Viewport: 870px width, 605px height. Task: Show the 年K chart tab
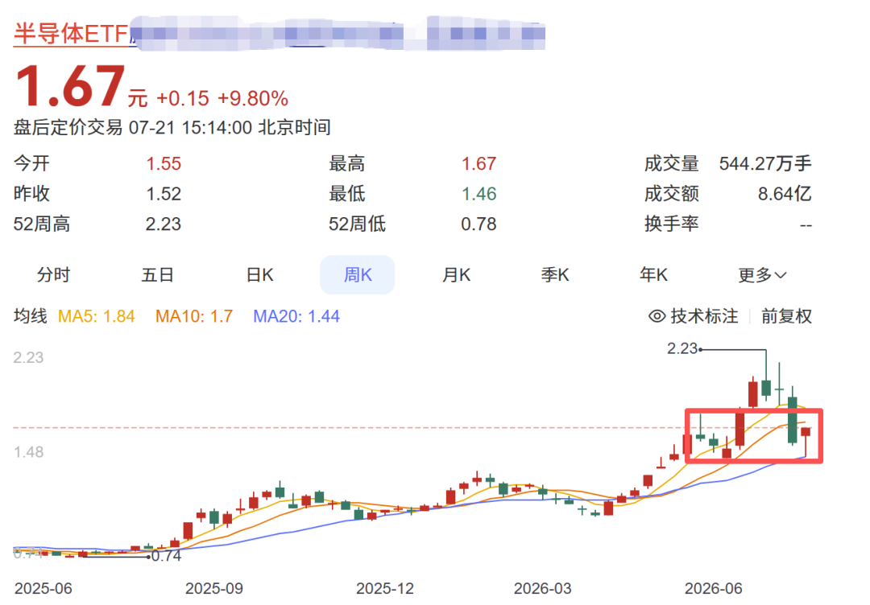pos(653,275)
